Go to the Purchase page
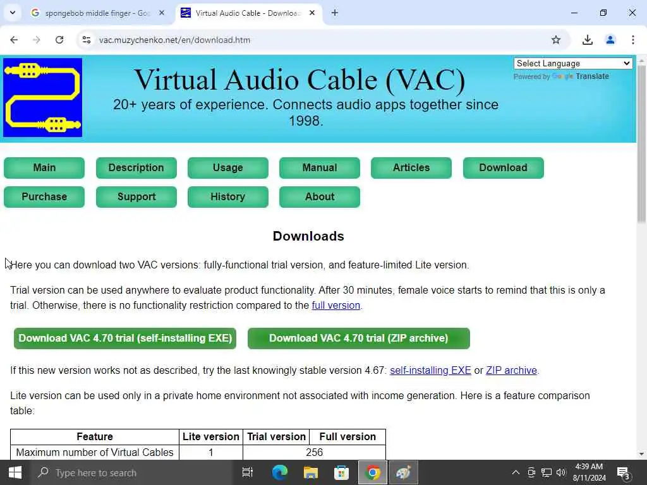 [44, 197]
